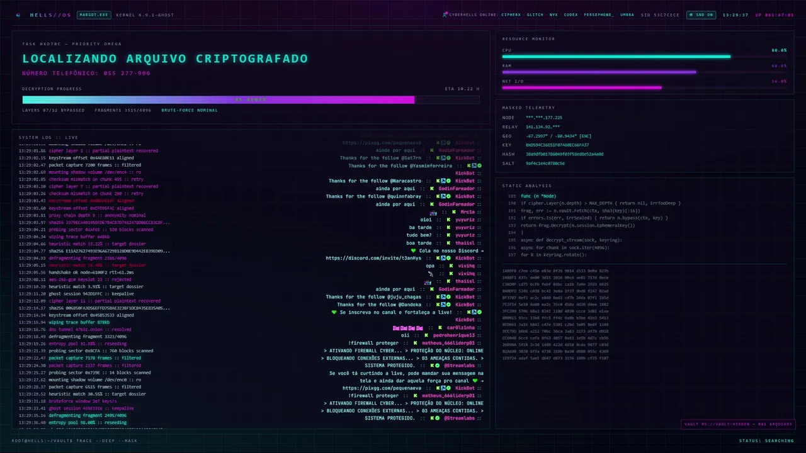Click username Mrc1a in chat
Screen dimensions: 806x453
[x=467, y=212]
